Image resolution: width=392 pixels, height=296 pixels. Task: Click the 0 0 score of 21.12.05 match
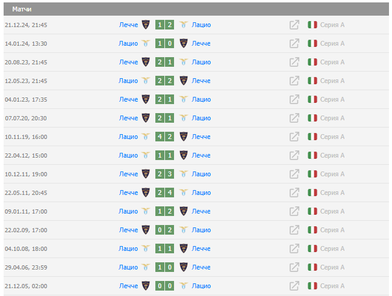point(164,286)
